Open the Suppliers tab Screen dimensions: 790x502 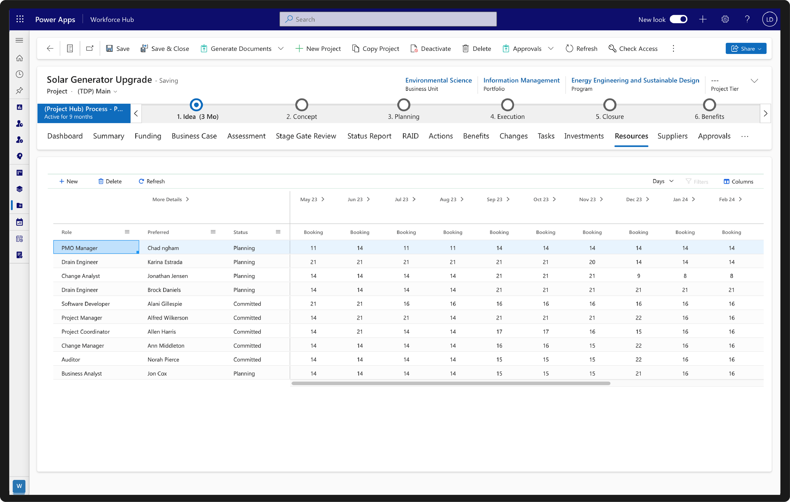point(672,136)
